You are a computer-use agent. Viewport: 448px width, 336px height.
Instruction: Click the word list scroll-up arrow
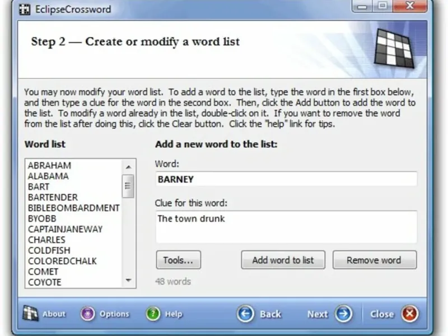(129, 167)
